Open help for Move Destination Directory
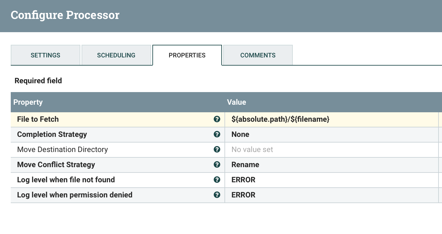The image size is (442, 234). tap(217, 149)
